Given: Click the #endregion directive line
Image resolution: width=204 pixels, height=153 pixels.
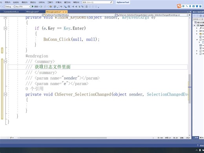Looking at the screenshot, I should (37, 56).
